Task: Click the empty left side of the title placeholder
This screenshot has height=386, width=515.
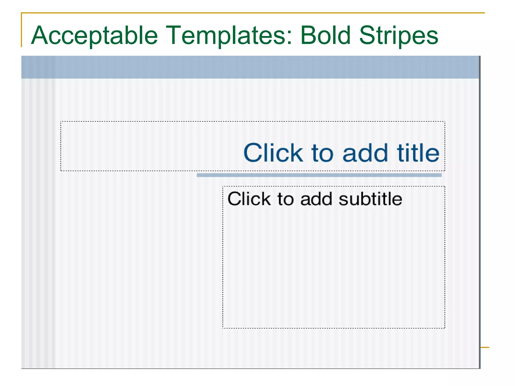Action: (151, 146)
